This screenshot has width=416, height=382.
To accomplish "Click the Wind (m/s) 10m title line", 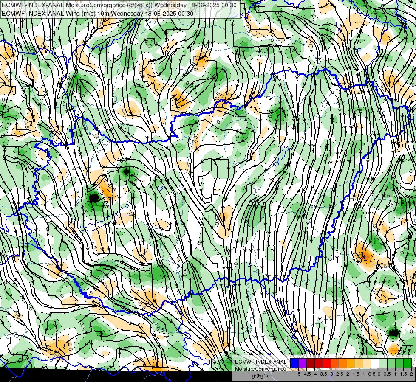I will (x=97, y=14).
